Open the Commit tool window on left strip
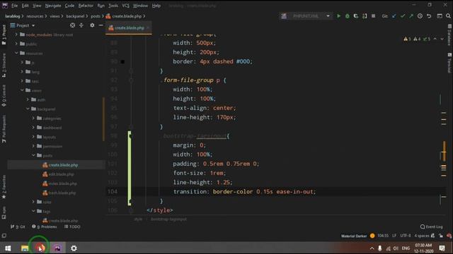This screenshot has height=254, width=453. tap(4, 96)
